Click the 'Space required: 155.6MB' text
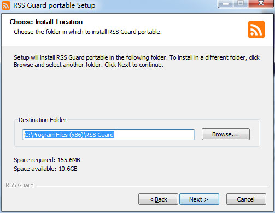 point(47,160)
